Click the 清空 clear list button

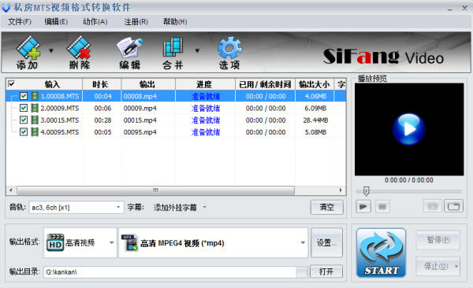click(327, 207)
